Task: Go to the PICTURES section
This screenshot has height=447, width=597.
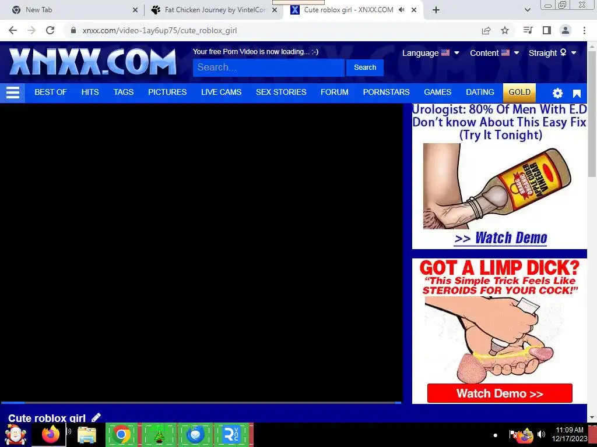Action: (x=167, y=93)
